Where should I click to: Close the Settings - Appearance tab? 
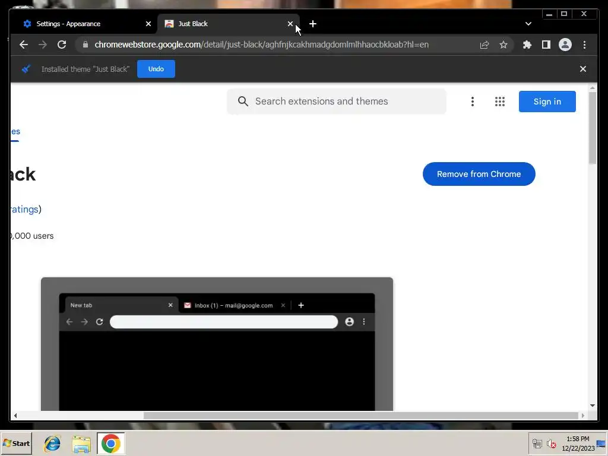[148, 24]
